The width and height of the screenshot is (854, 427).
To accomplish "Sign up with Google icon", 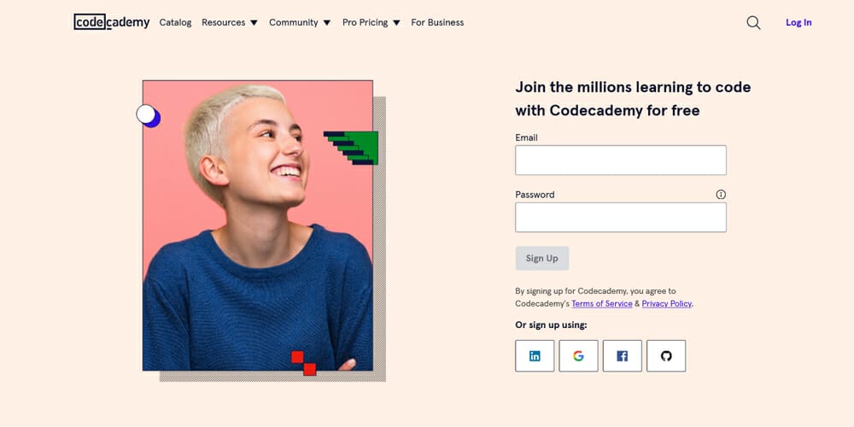I will (578, 356).
